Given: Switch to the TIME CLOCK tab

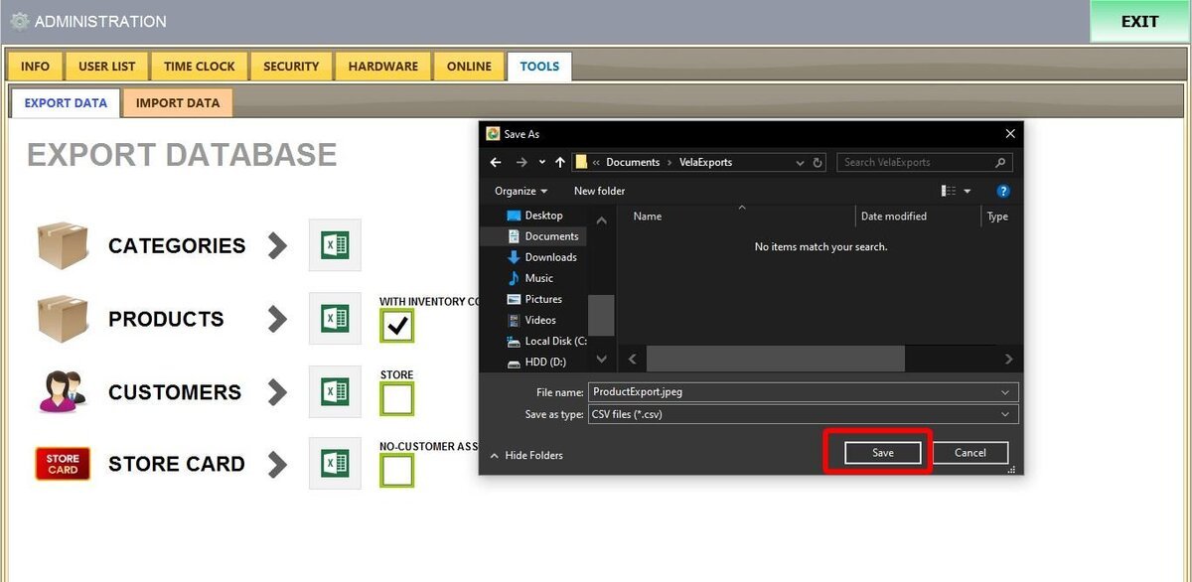Looking at the screenshot, I should pyautogui.click(x=200, y=67).
